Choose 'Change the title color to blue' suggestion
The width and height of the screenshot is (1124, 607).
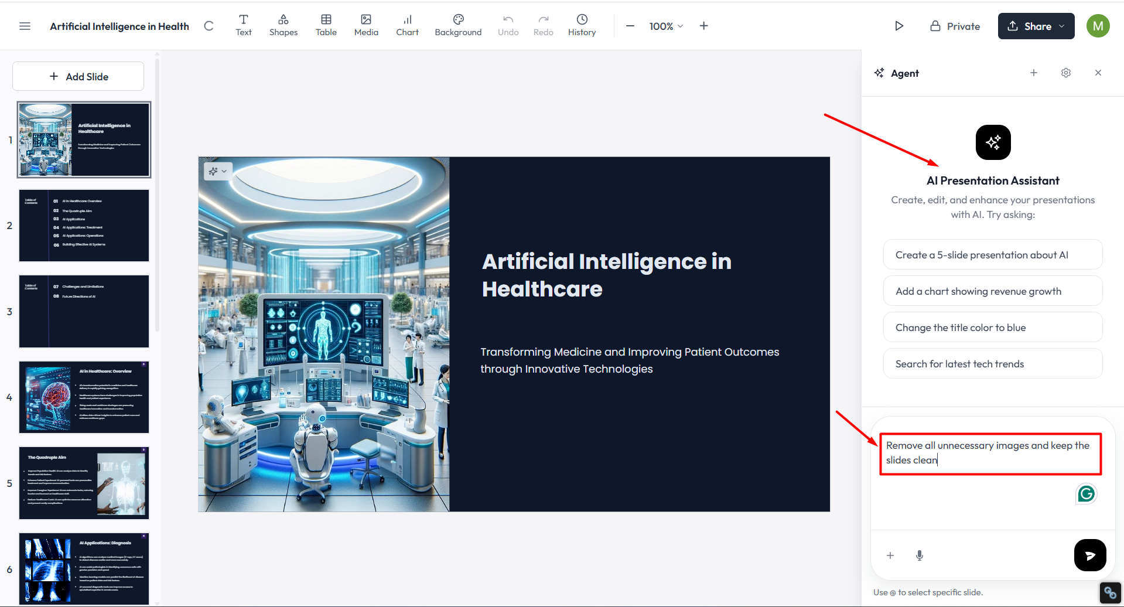[992, 328]
